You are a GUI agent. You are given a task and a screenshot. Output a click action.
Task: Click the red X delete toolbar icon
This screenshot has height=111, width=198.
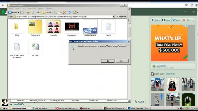[64, 12]
